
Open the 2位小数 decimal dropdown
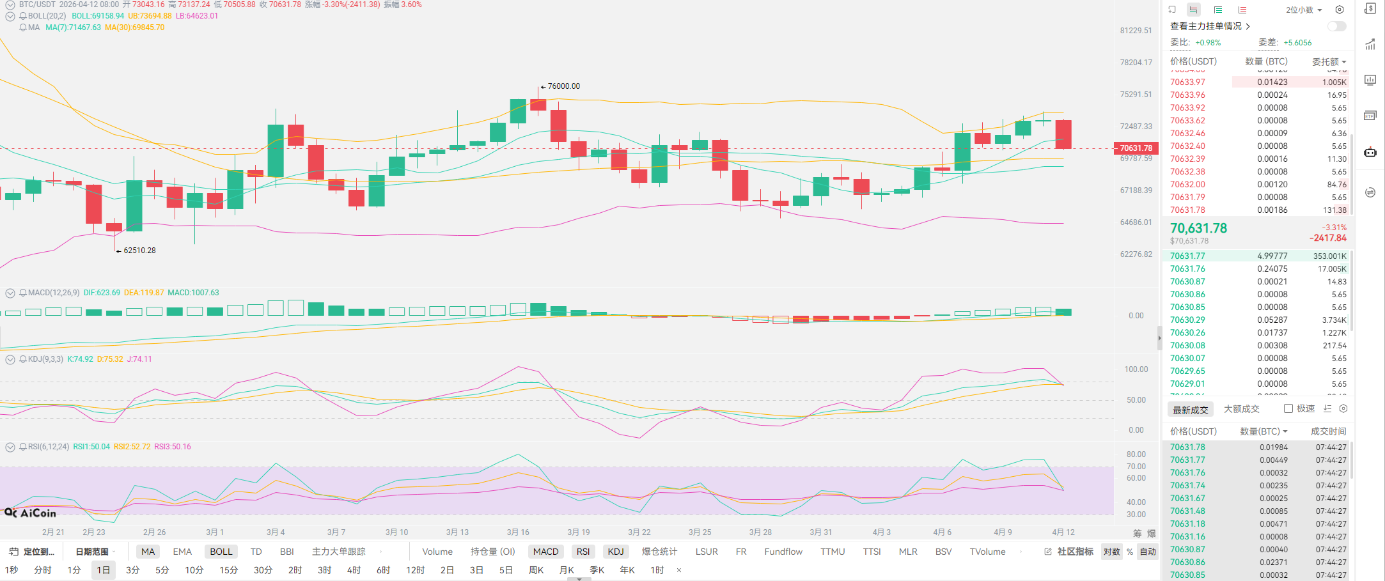1304,10
